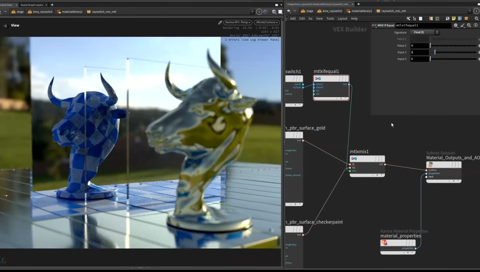
Task: Click the Input 2 value field
Action: tap(419, 59)
